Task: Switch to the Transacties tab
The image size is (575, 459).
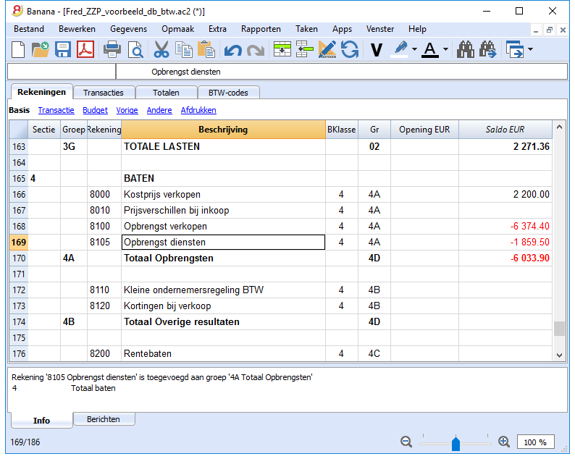Action: [104, 93]
